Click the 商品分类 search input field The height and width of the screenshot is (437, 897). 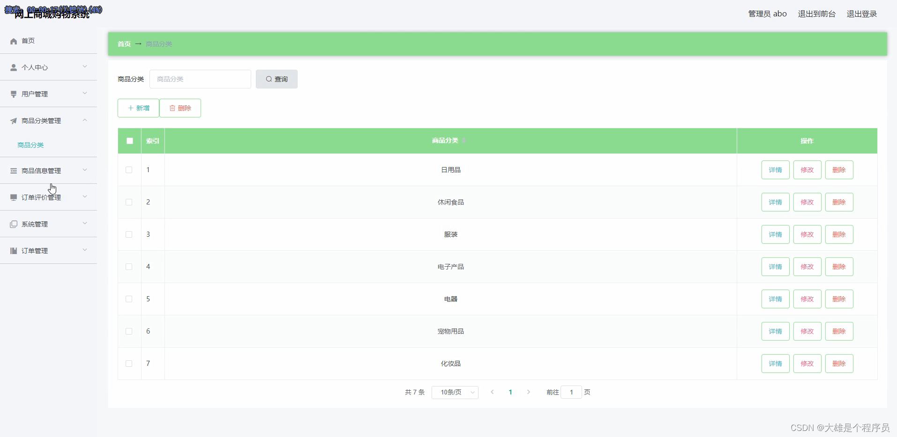coord(200,79)
